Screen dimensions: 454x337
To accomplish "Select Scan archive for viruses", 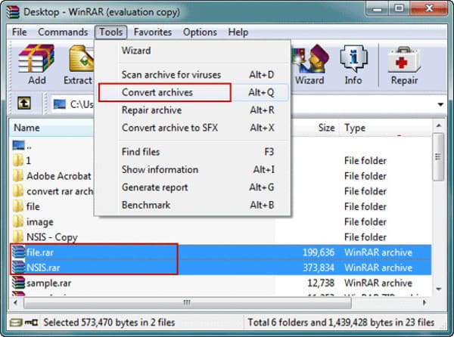I will [x=192, y=75].
